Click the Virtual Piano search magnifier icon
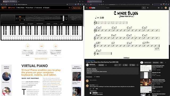The height and width of the screenshot is (96, 170). pyautogui.click(x=70, y=8)
